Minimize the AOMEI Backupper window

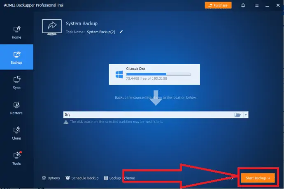pyautogui.click(x=268, y=5)
